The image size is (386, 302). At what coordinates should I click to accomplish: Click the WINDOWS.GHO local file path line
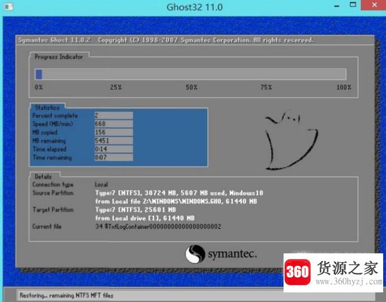coord(176,201)
